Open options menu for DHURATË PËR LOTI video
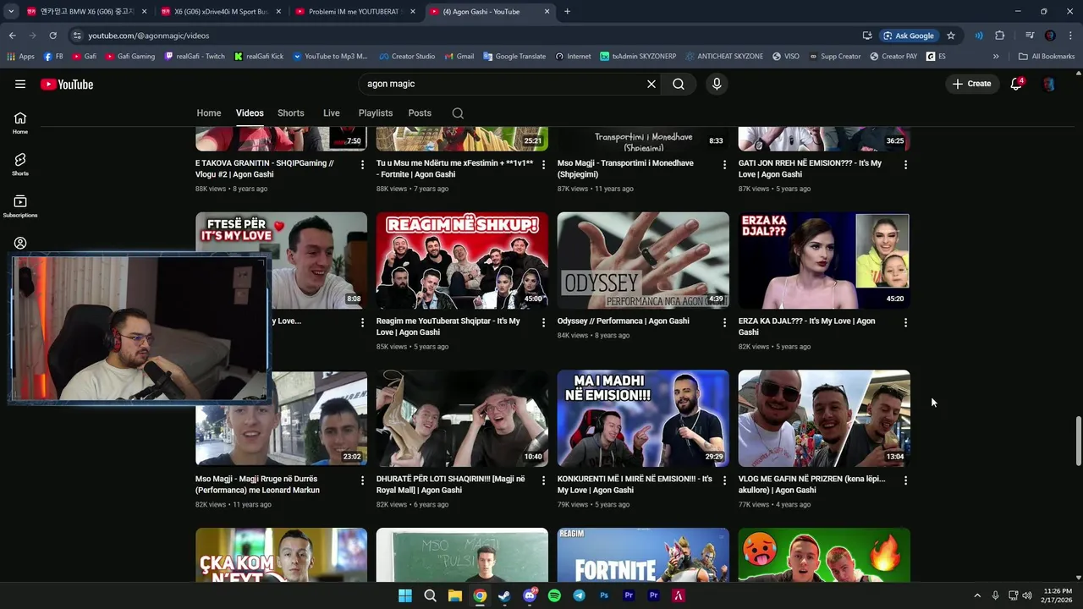The height and width of the screenshot is (609, 1083). tap(543, 480)
